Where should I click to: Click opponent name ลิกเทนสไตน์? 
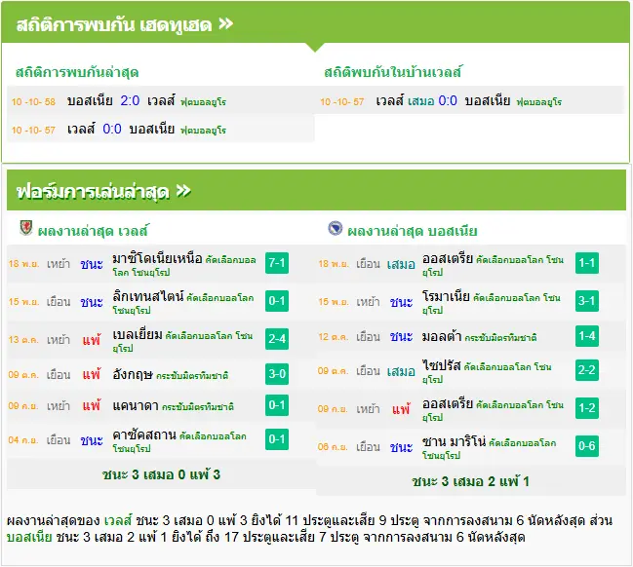pyautogui.click(x=148, y=296)
